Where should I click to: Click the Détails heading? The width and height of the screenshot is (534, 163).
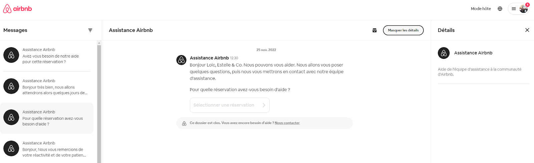pos(446,30)
